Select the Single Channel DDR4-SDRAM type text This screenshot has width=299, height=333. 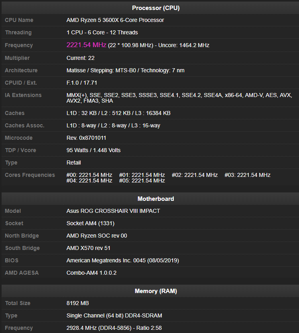(114, 315)
